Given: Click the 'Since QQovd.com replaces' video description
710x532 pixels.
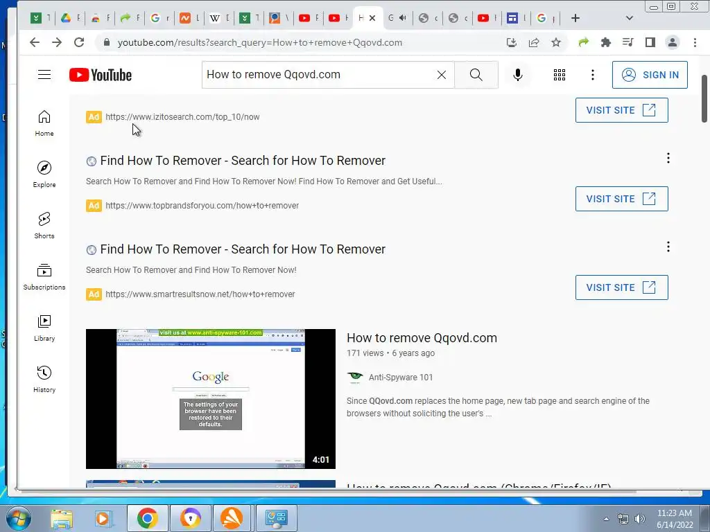Looking at the screenshot, I should pos(498,407).
